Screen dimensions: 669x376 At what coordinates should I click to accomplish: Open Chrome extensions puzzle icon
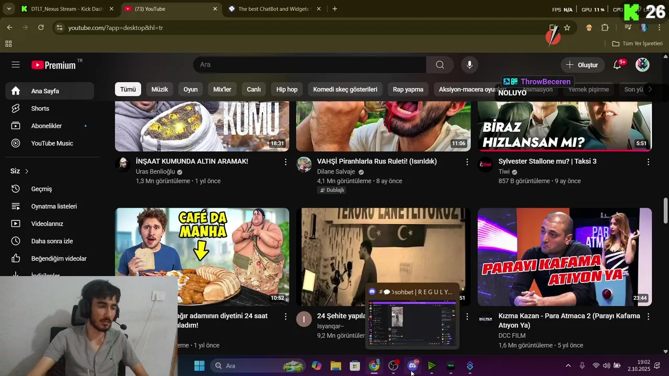pos(605,28)
